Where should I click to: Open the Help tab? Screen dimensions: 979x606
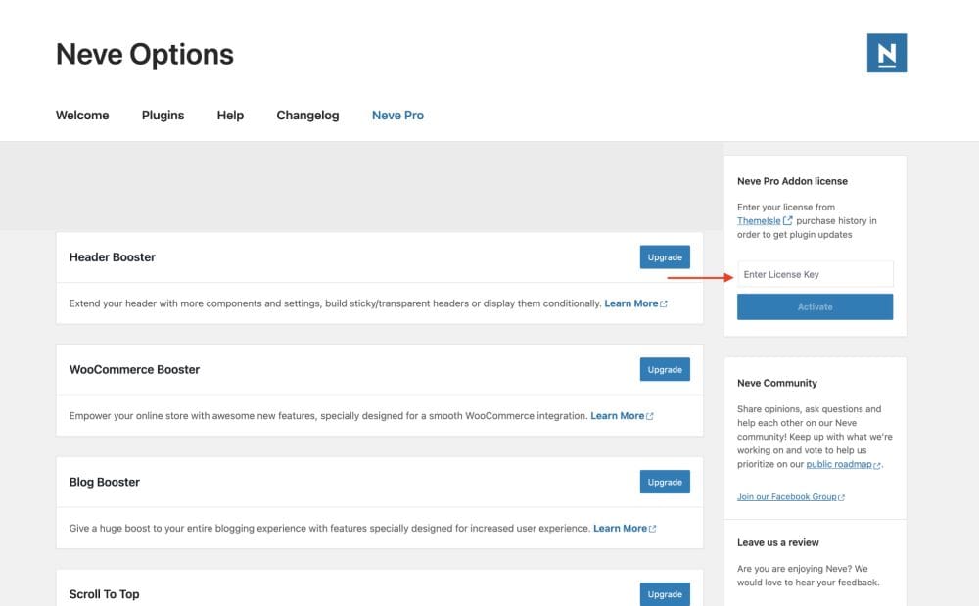[x=230, y=115]
